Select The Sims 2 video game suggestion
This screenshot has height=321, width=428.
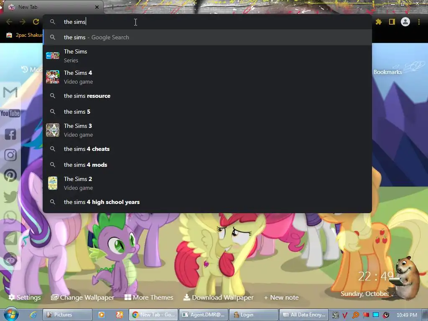coord(207,183)
